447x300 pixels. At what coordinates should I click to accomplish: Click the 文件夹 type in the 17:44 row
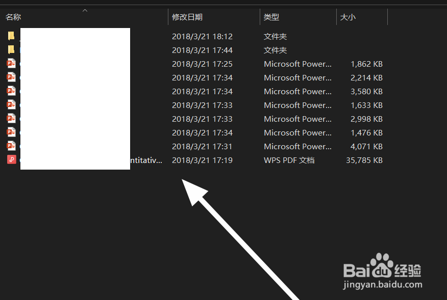(275, 50)
